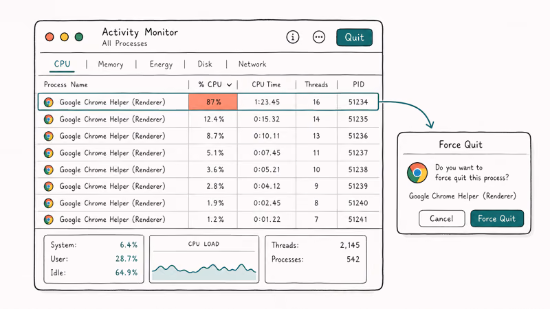Click the Threads total 2,145

(350, 245)
